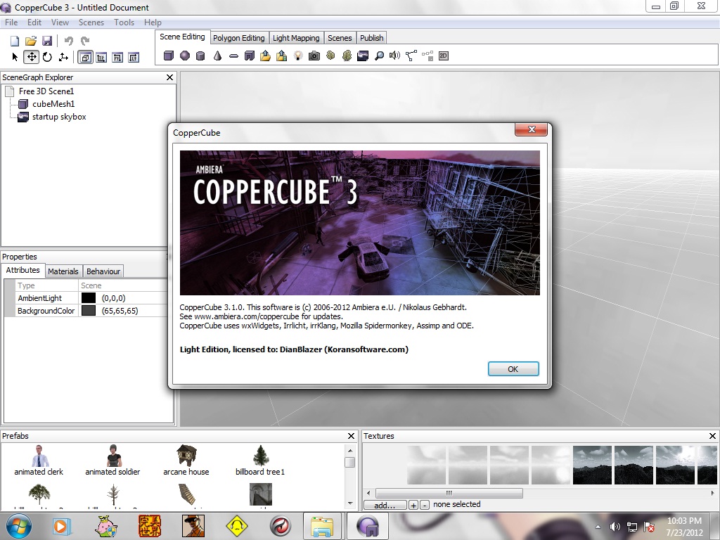Click the save floppy disk icon

click(x=47, y=41)
